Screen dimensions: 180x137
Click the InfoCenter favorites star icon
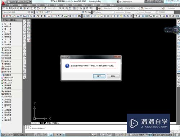pos(157,1)
